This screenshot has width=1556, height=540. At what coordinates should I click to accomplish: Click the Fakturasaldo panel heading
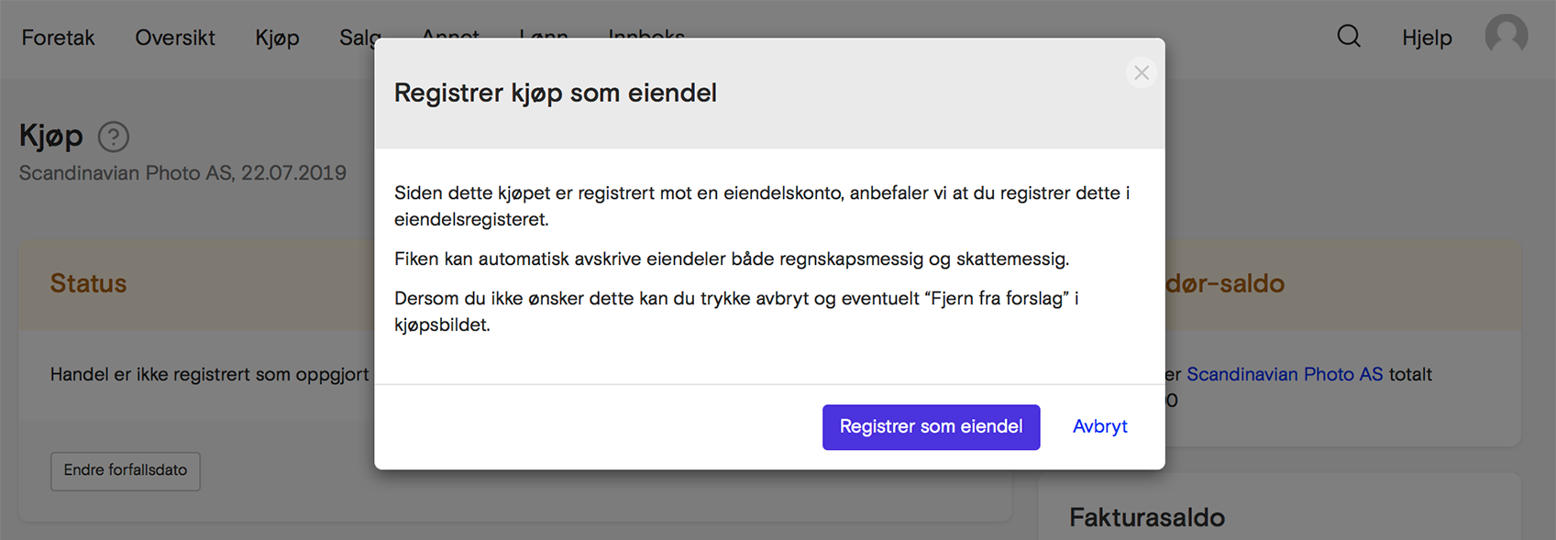[x=1147, y=517]
